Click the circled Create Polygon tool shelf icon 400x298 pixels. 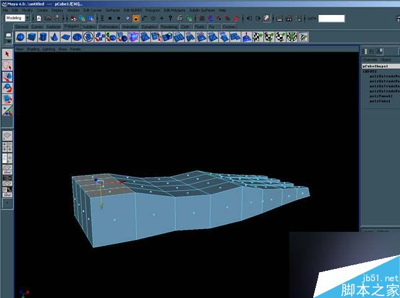pyautogui.click(x=89, y=37)
